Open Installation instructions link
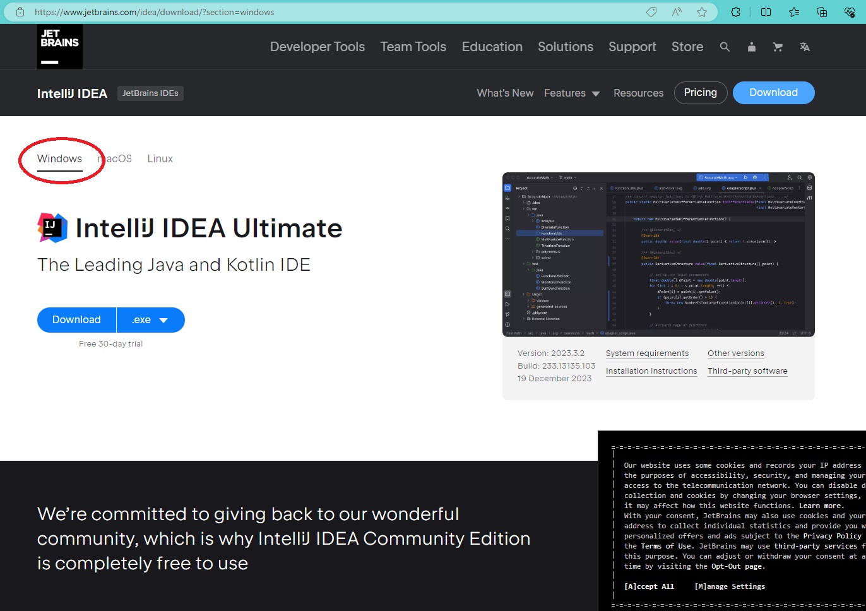866x611 pixels. click(x=651, y=371)
